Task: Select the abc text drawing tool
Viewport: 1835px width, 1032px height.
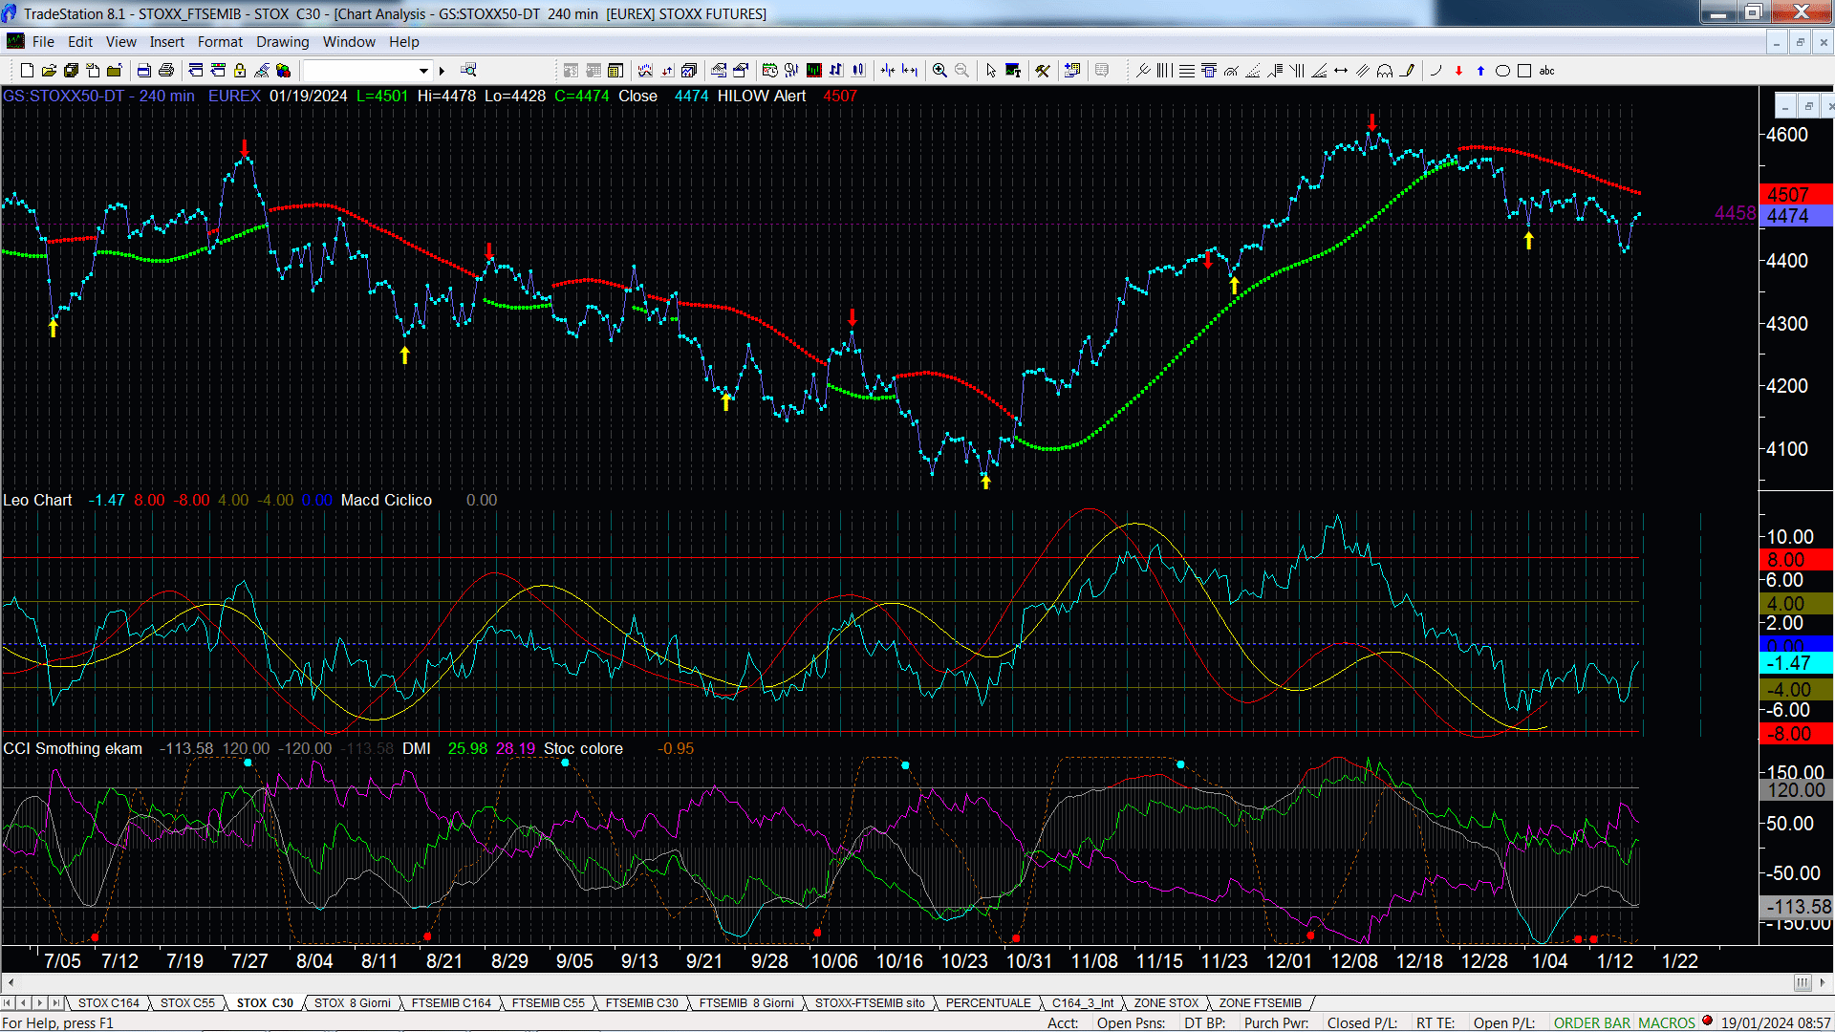Action: coord(1547,71)
